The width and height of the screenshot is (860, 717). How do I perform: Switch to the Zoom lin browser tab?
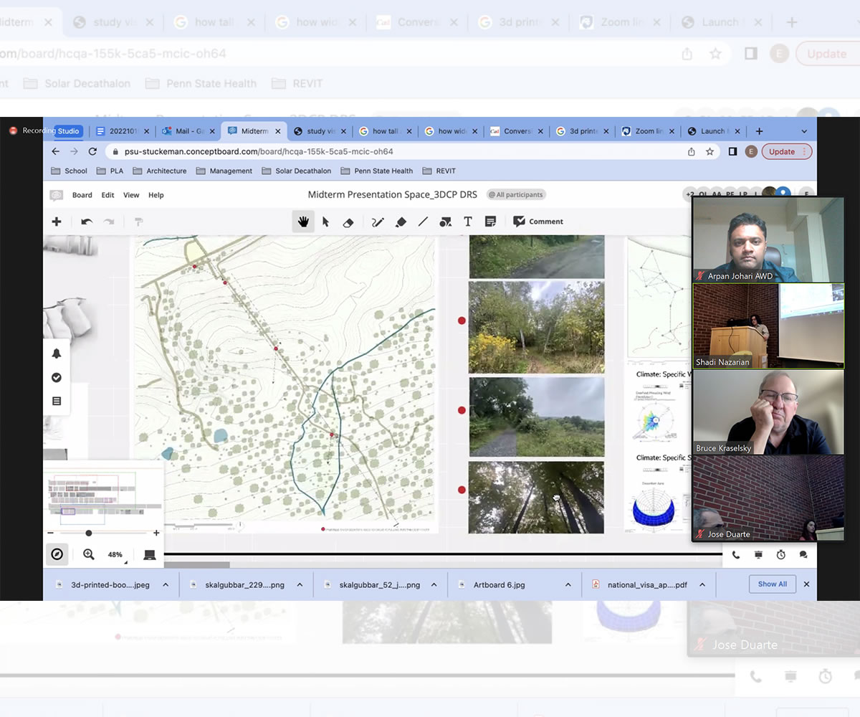[646, 131]
